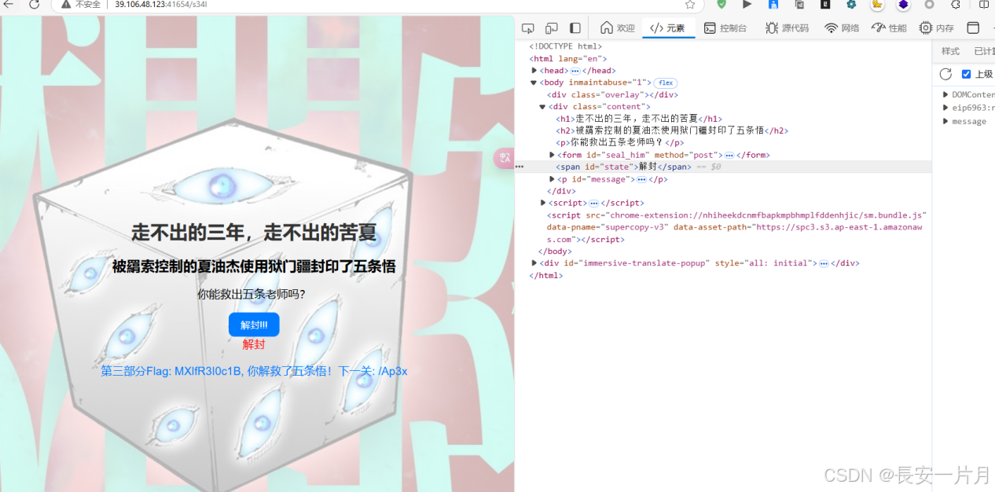Viewport: 995px width, 492px height.
Task: Open the green shield extension icon
Action: click(x=721, y=5)
